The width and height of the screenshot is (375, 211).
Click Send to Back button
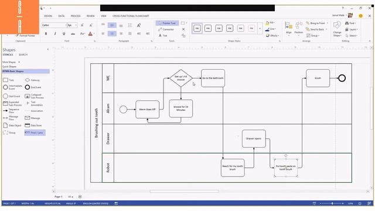316,29
